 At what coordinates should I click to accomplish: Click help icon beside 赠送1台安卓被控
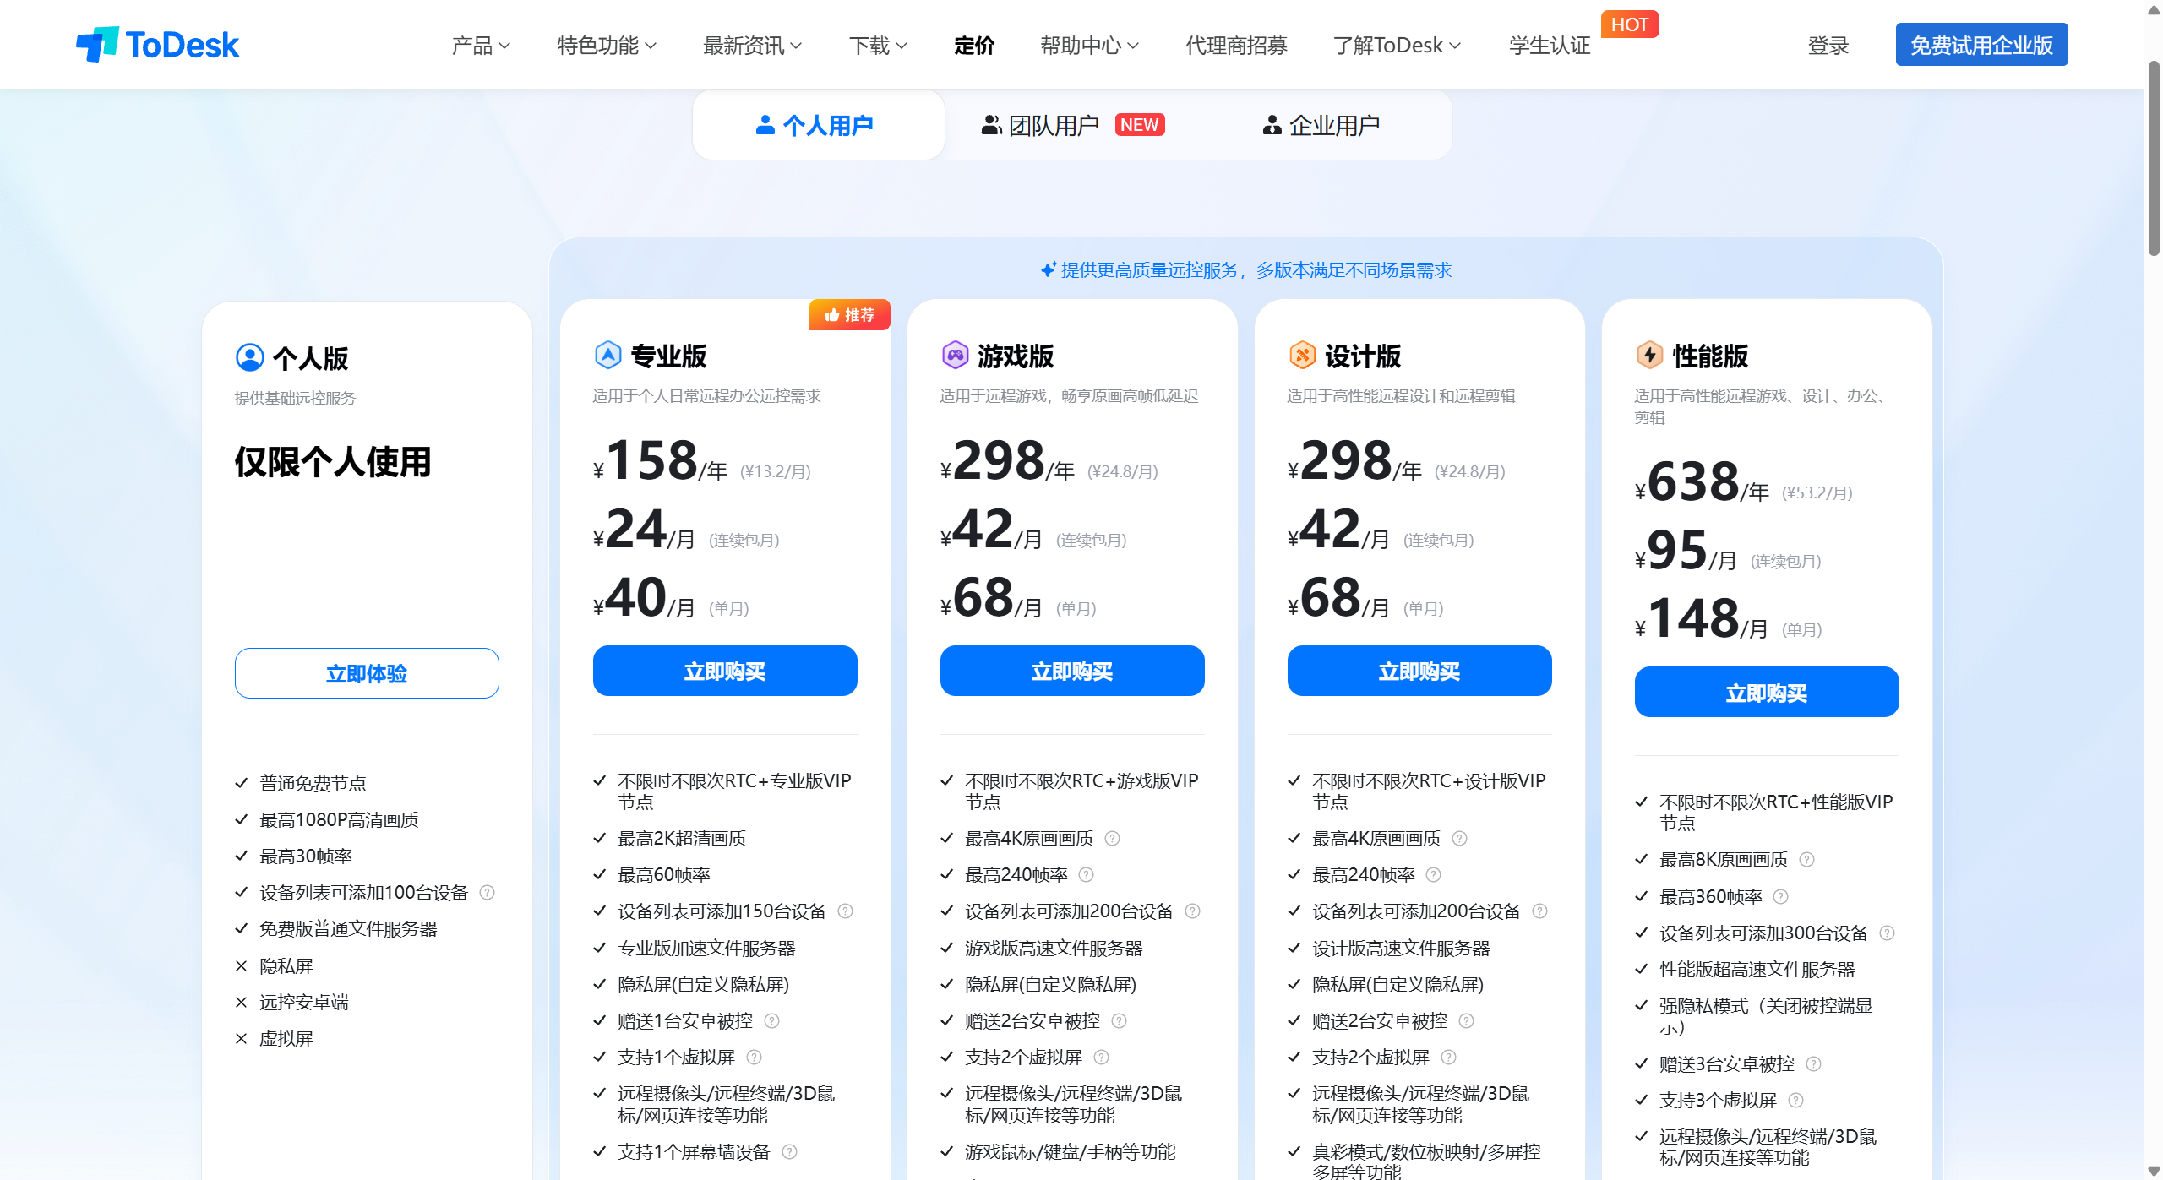pos(771,1020)
